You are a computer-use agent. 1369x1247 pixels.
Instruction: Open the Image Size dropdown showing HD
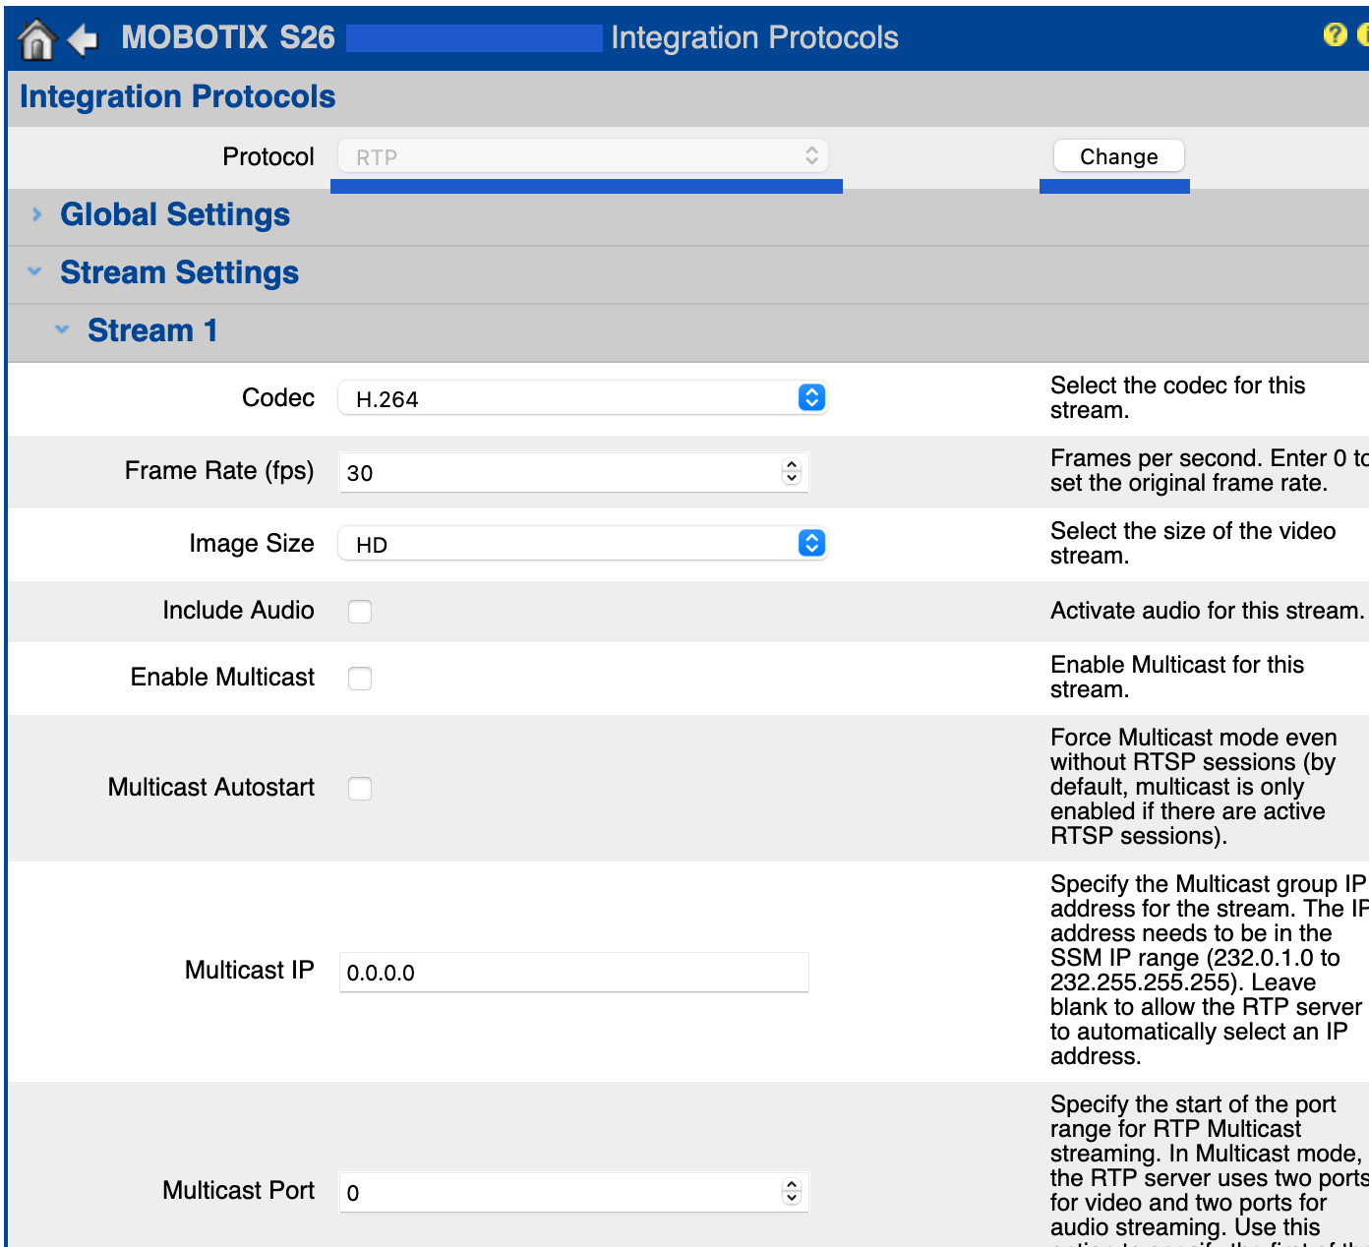[x=582, y=544]
